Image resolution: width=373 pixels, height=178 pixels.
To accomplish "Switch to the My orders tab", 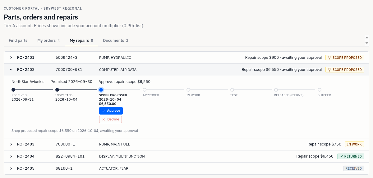I will [x=48, y=41].
